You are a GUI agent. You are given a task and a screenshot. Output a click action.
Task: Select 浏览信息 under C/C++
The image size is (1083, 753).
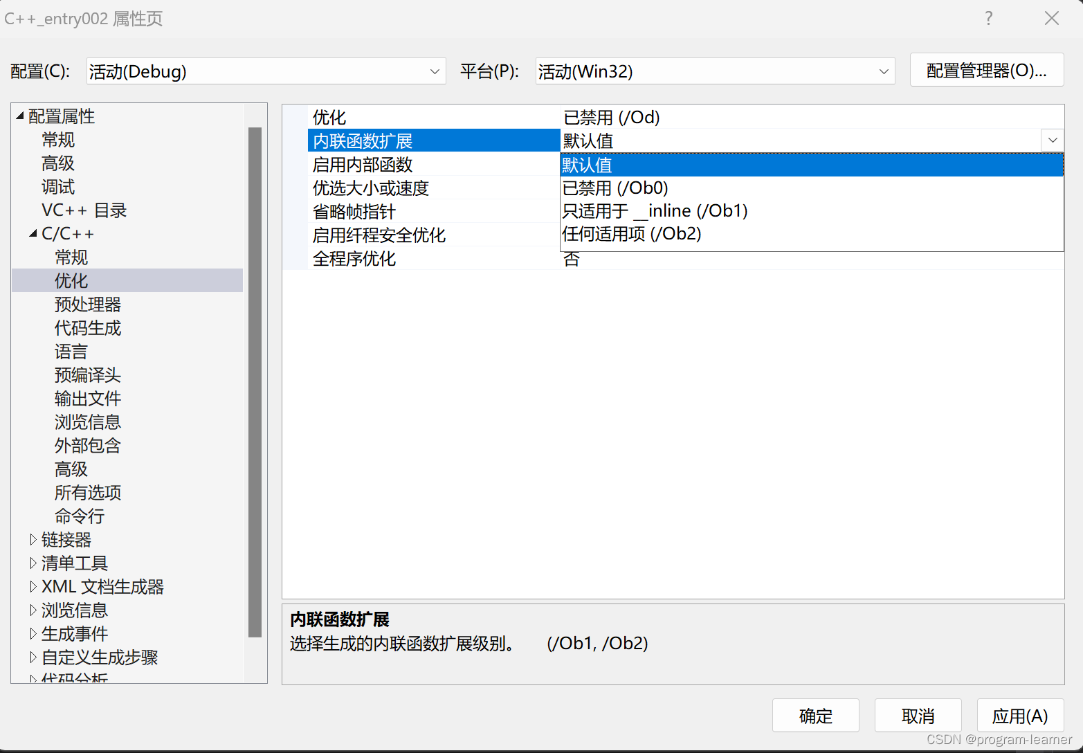(88, 422)
